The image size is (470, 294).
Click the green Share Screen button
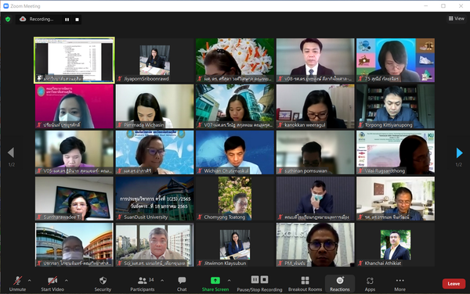click(215, 283)
